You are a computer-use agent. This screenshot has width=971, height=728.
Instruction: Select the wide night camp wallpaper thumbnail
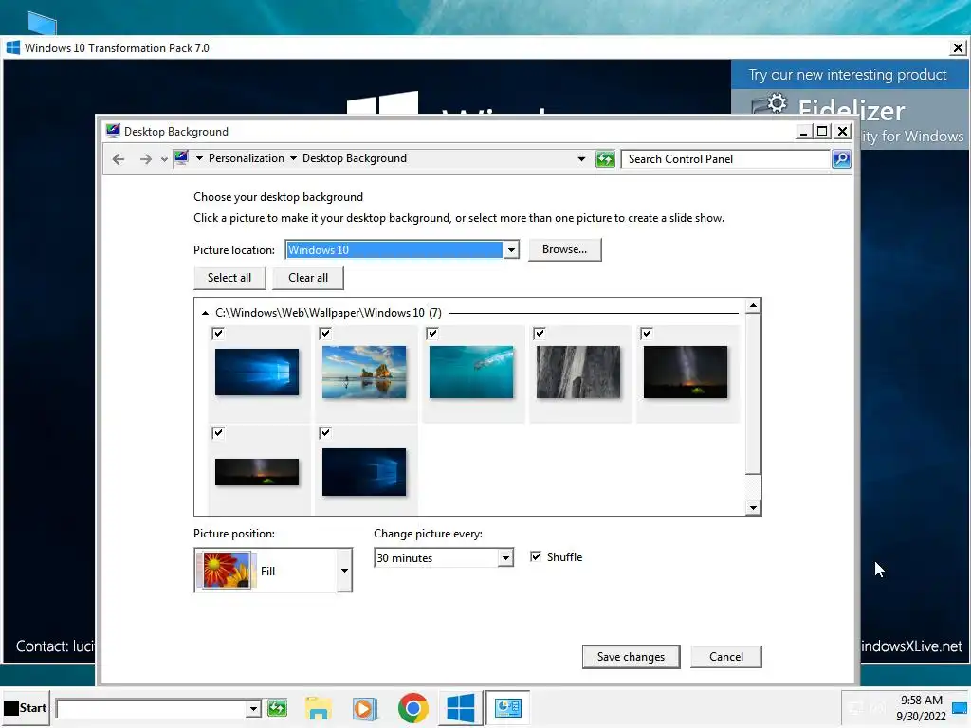[x=257, y=472]
